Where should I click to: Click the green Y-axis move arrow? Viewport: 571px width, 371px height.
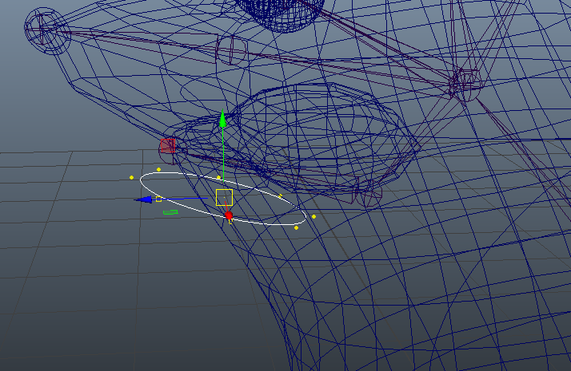coord(223,120)
